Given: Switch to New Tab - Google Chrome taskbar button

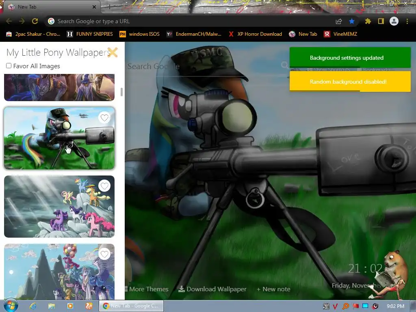Looking at the screenshot, I should click(131, 306).
